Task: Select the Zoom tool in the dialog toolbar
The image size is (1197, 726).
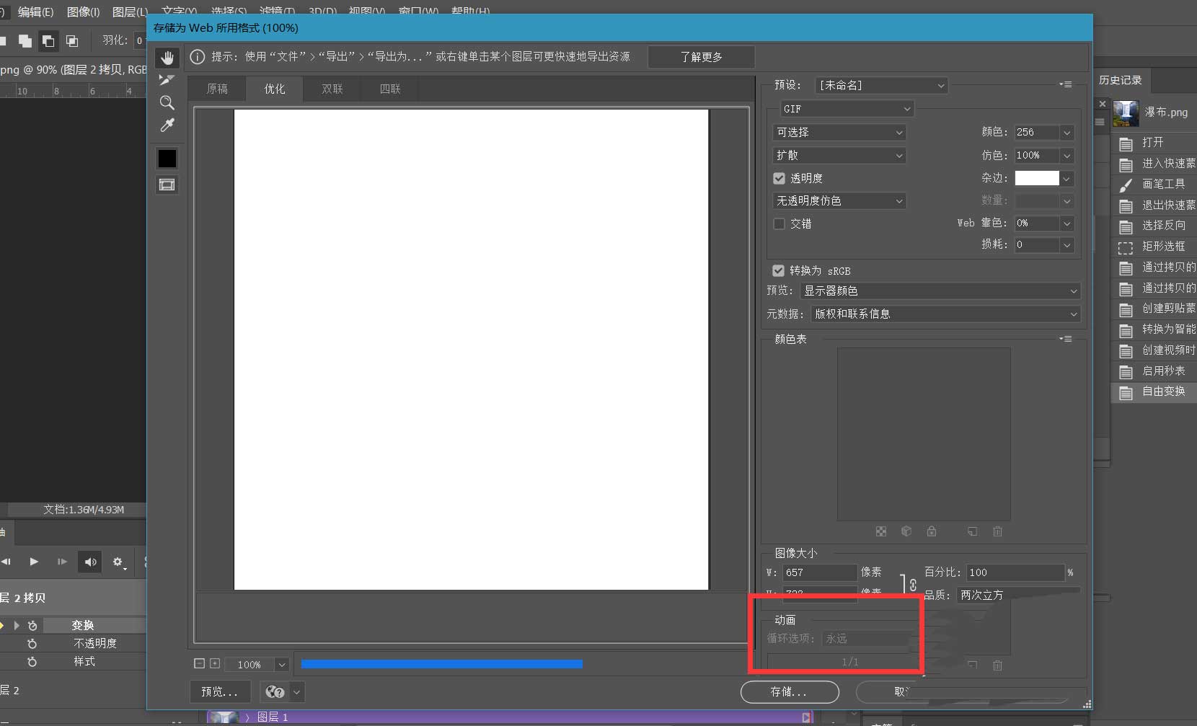Action: click(167, 103)
